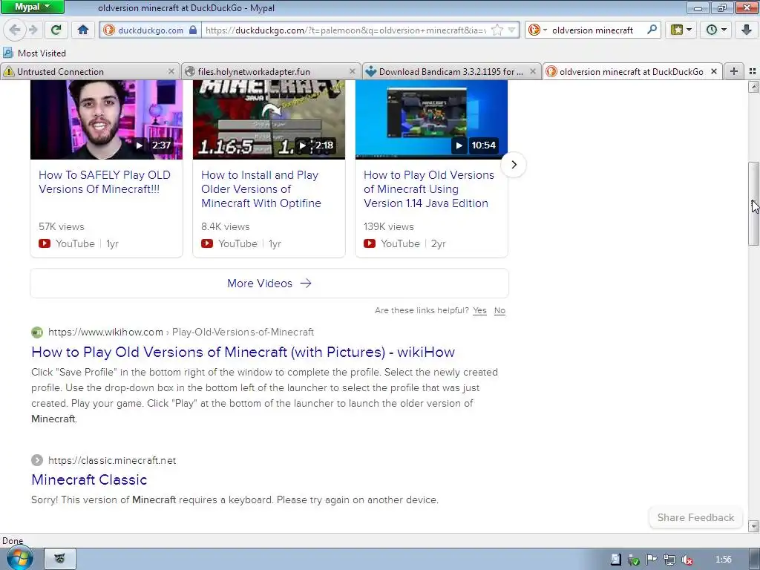The image size is (760, 570).
Task: Focus the address bar URL field
Action: tap(344, 30)
